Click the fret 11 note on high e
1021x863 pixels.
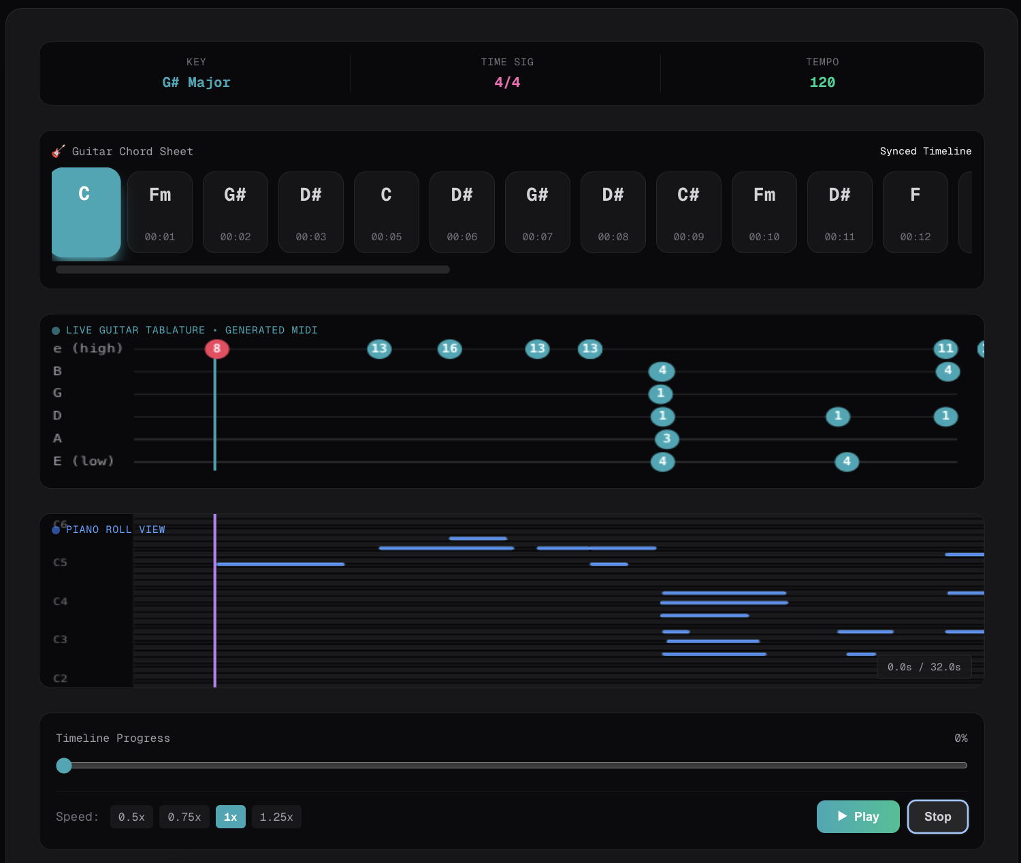coord(945,349)
